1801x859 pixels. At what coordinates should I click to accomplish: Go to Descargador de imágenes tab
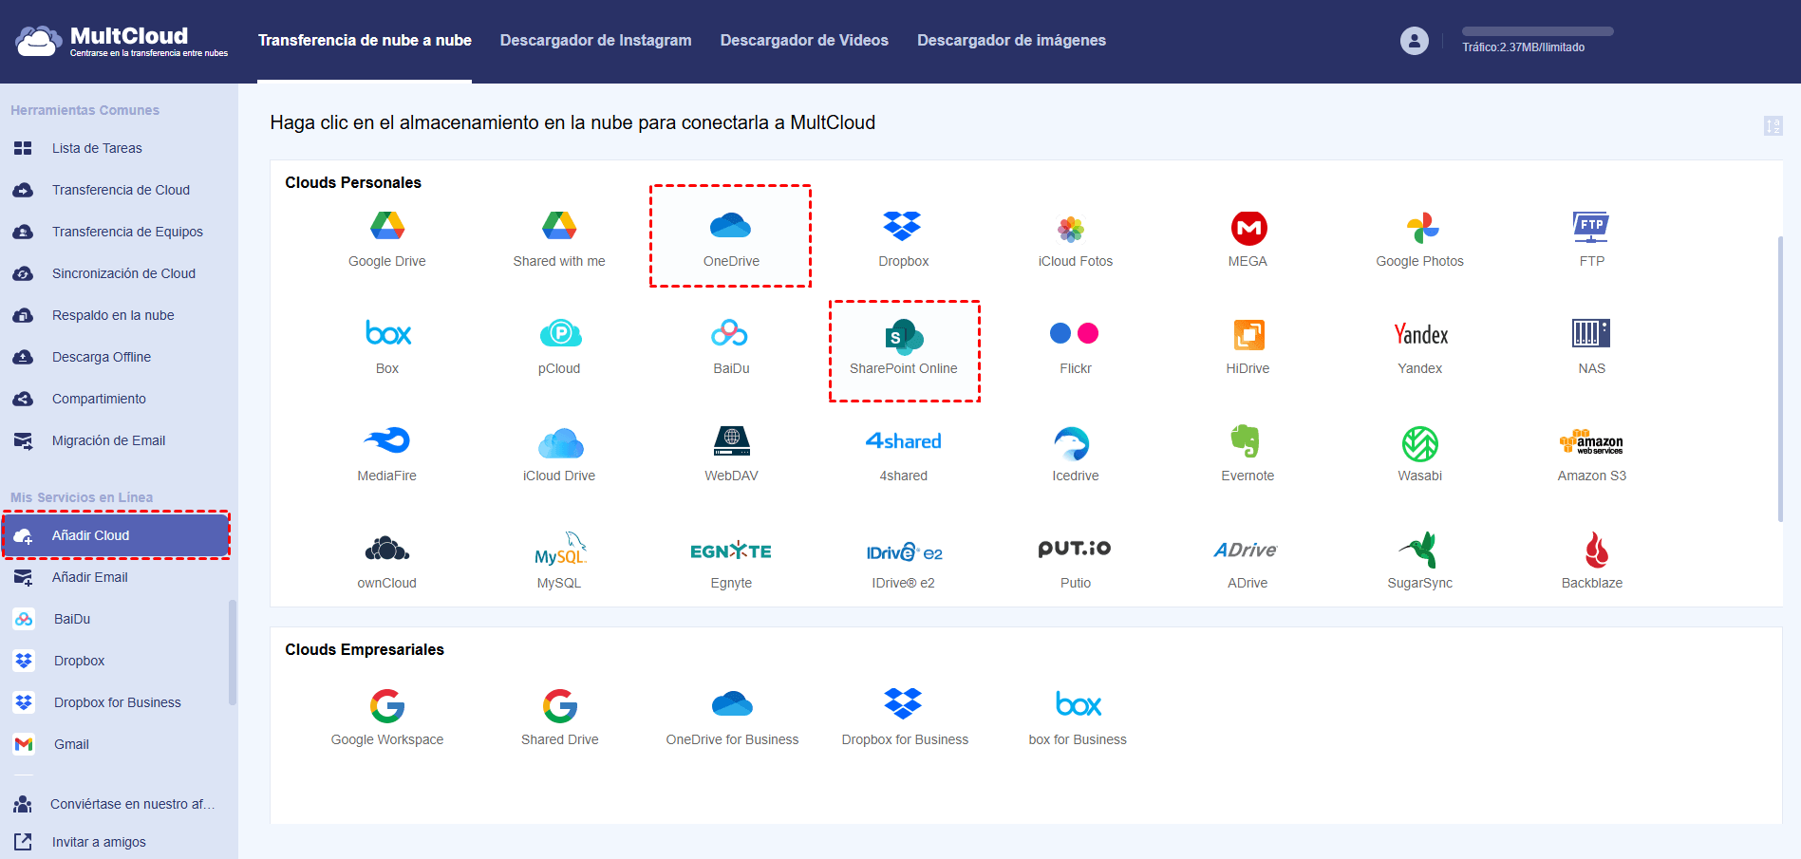click(1011, 40)
